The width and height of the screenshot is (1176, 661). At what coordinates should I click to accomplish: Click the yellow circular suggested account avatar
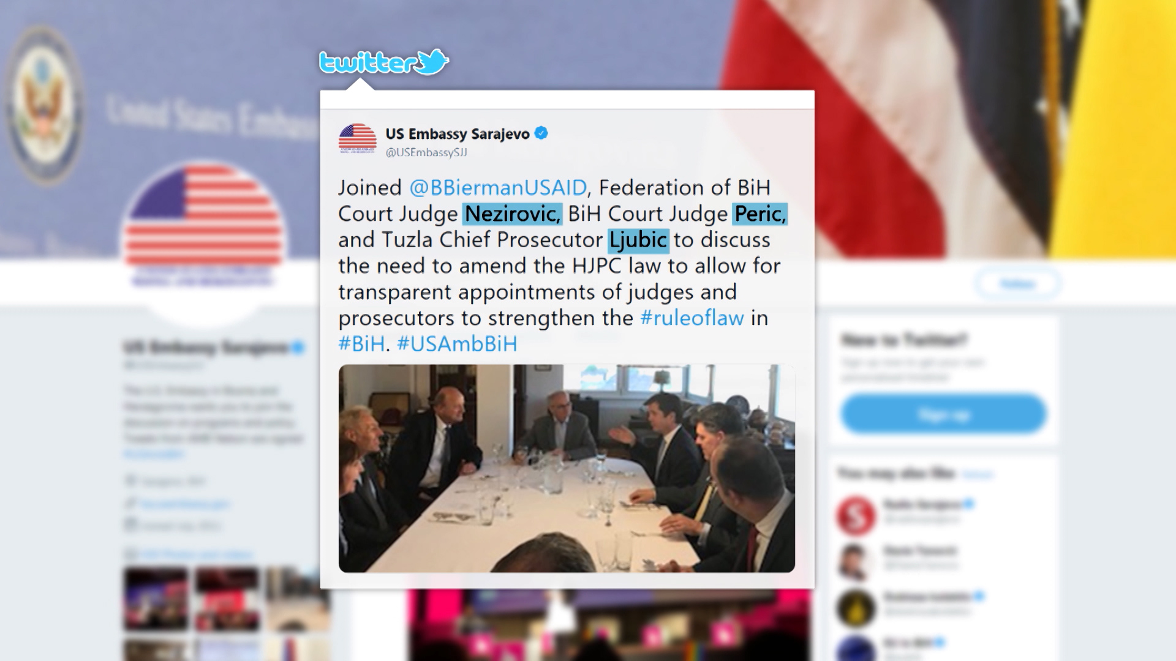click(856, 607)
